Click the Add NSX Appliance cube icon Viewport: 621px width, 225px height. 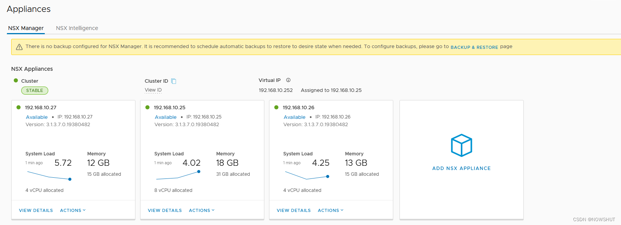click(x=462, y=145)
